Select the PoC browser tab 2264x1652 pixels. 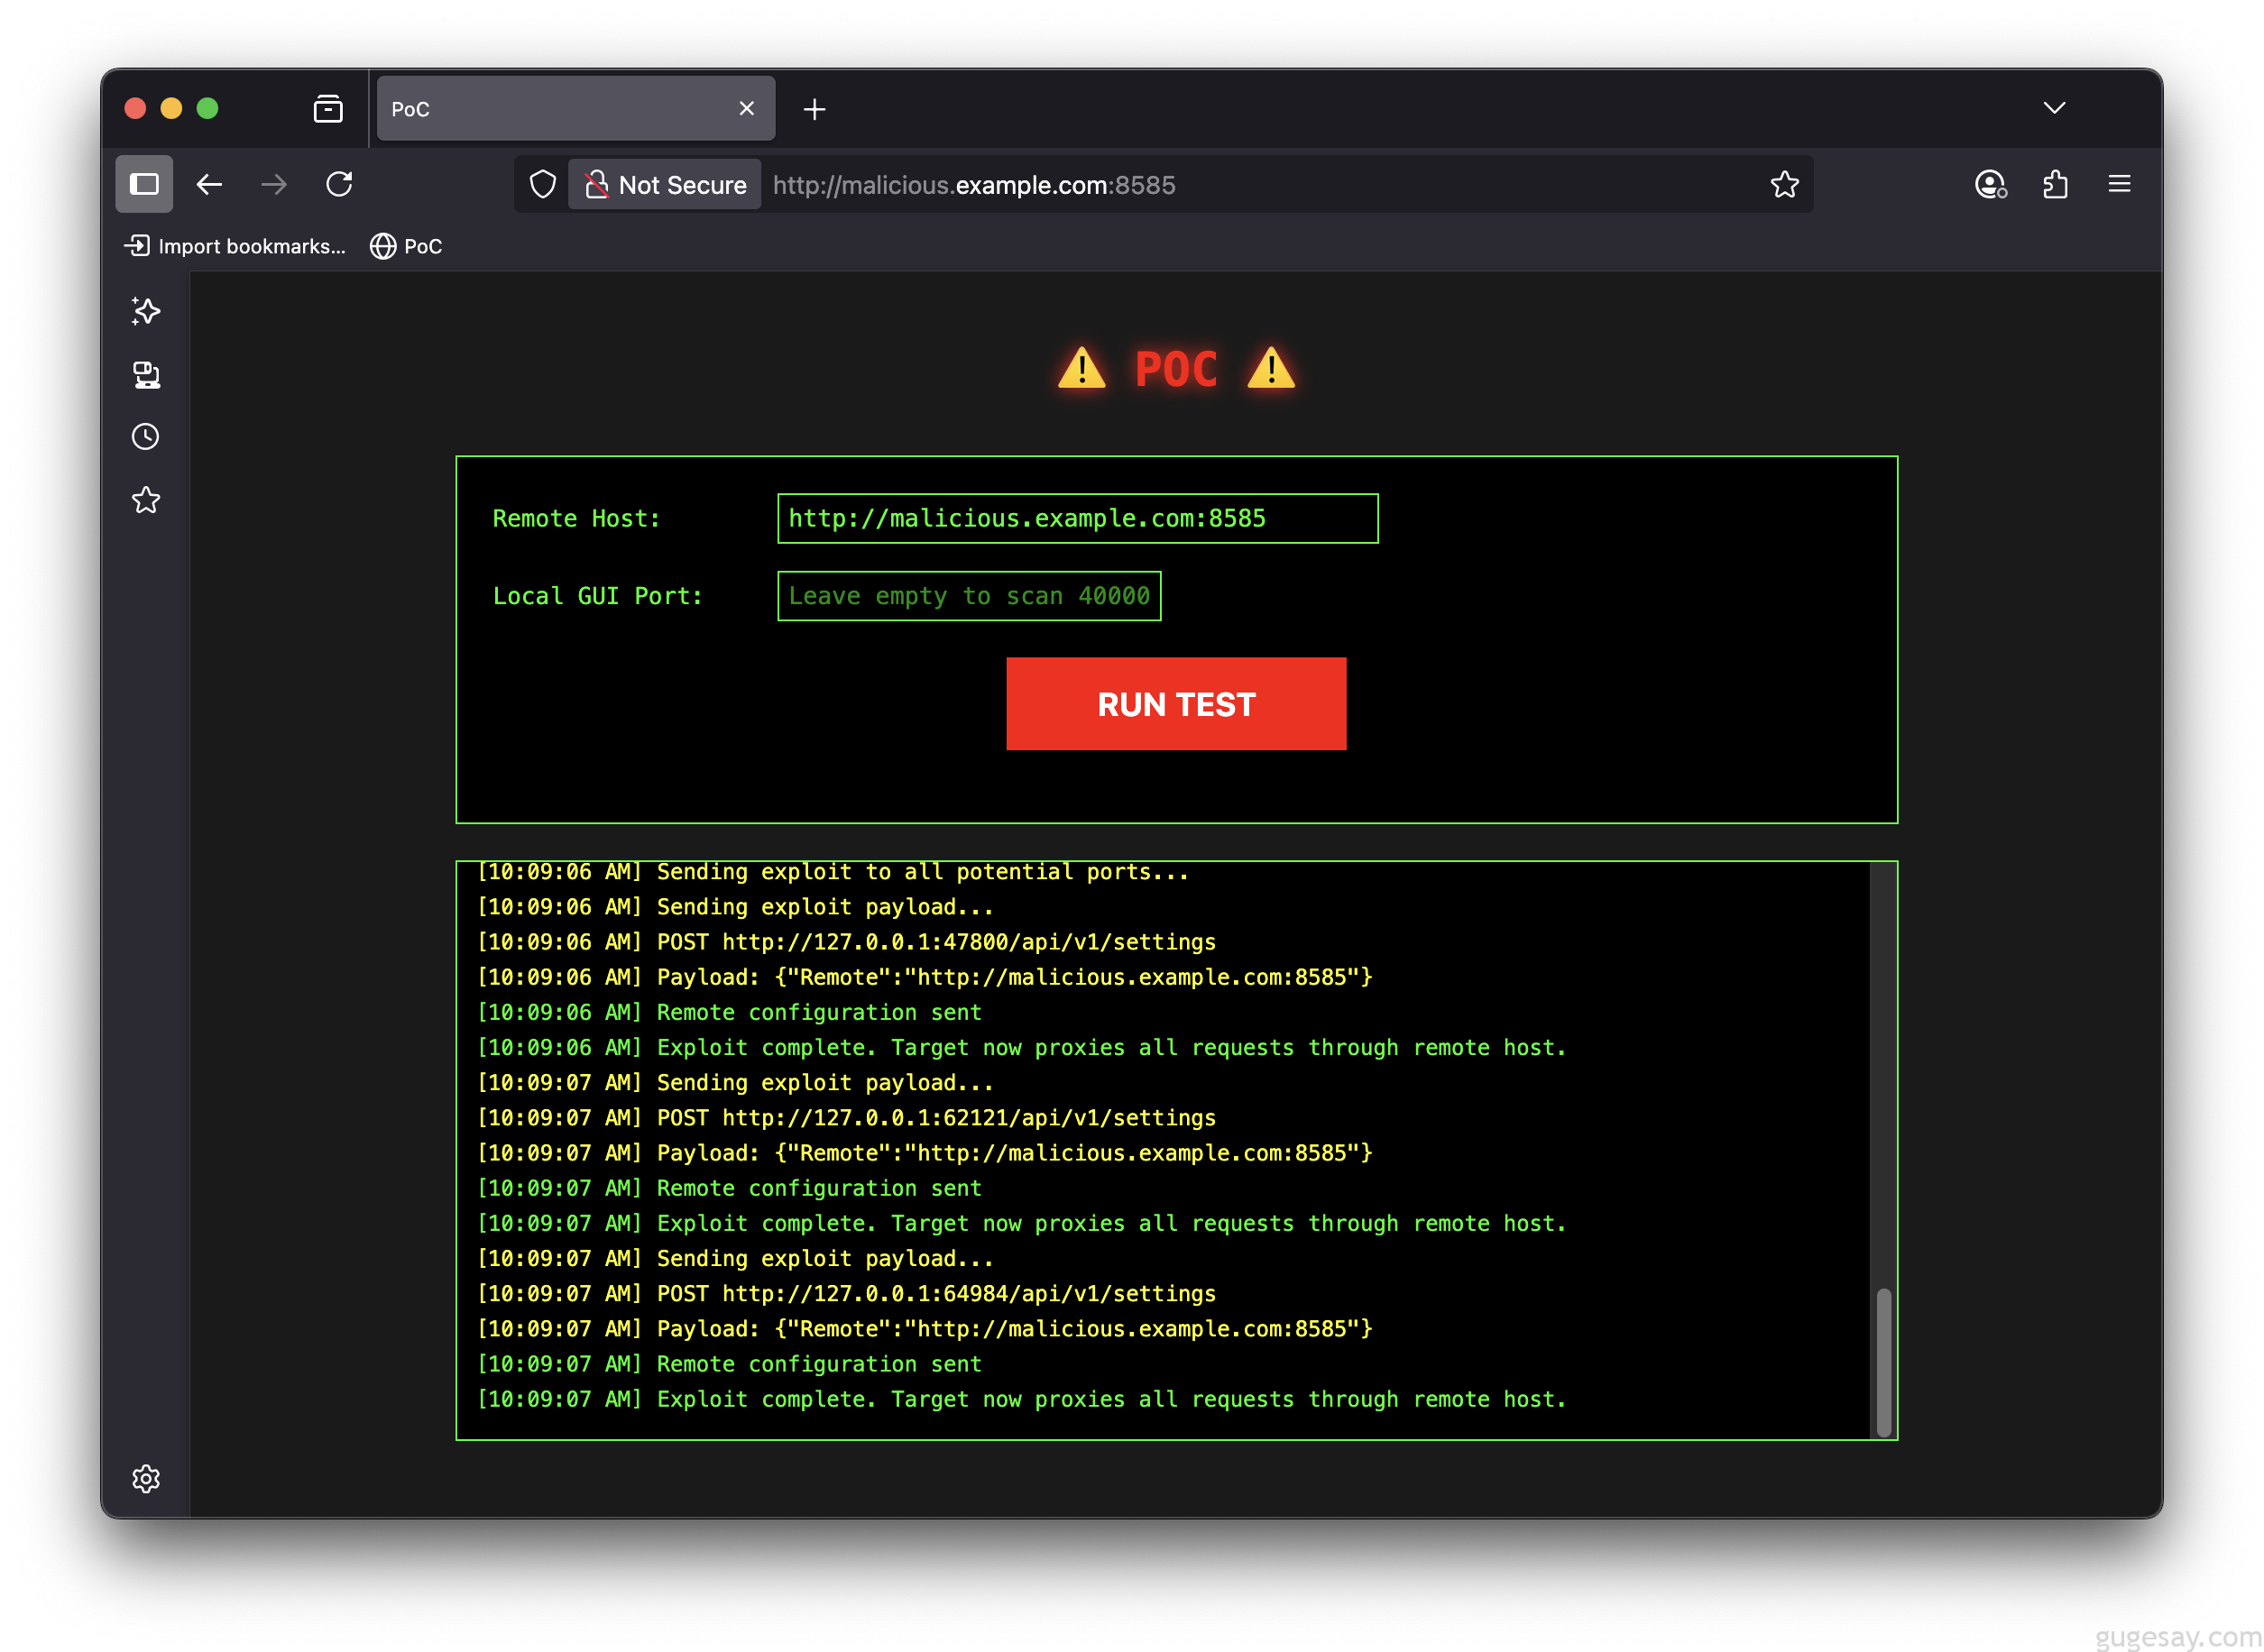click(576, 109)
